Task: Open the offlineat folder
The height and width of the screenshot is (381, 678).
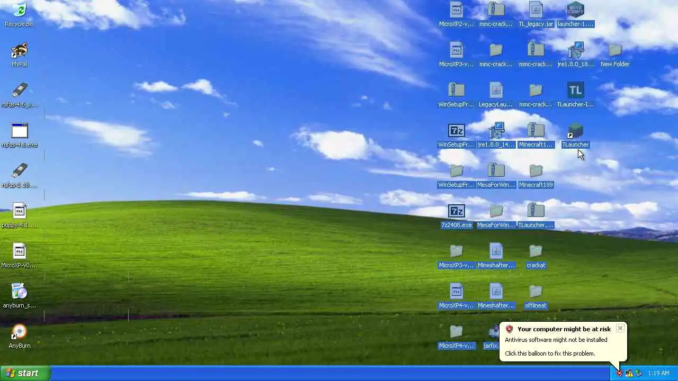Action: (536, 296)
